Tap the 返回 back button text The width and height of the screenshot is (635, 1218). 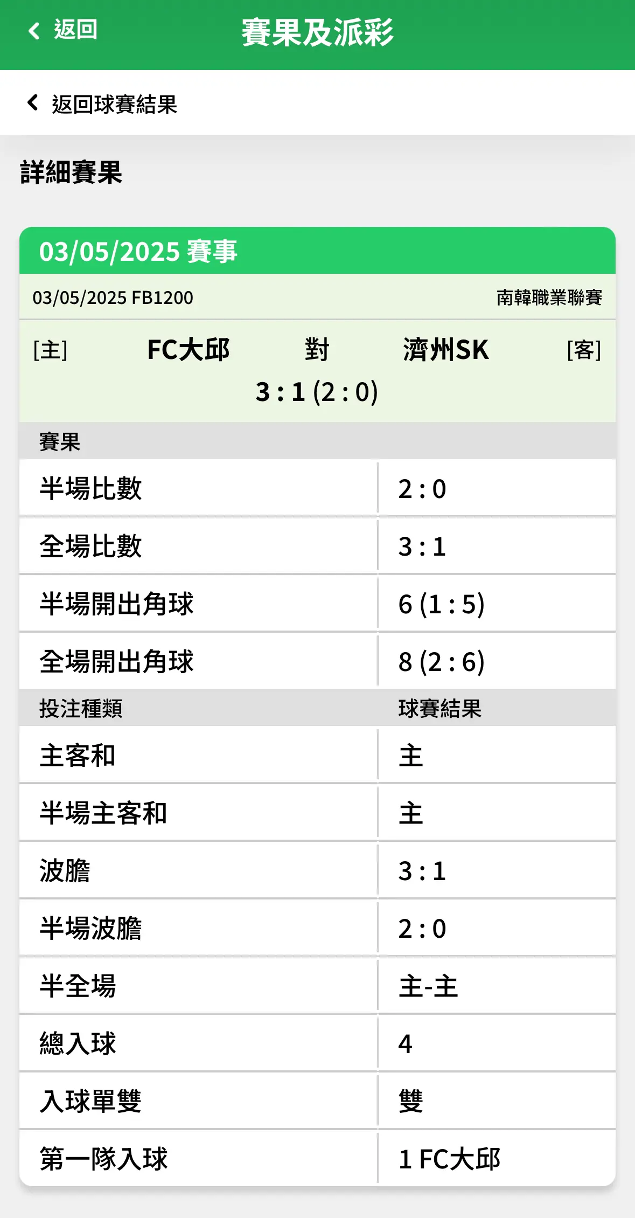point(76,30)
